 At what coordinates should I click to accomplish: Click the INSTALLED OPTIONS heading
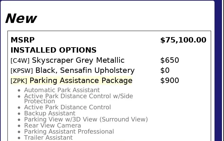coord(54,50)
